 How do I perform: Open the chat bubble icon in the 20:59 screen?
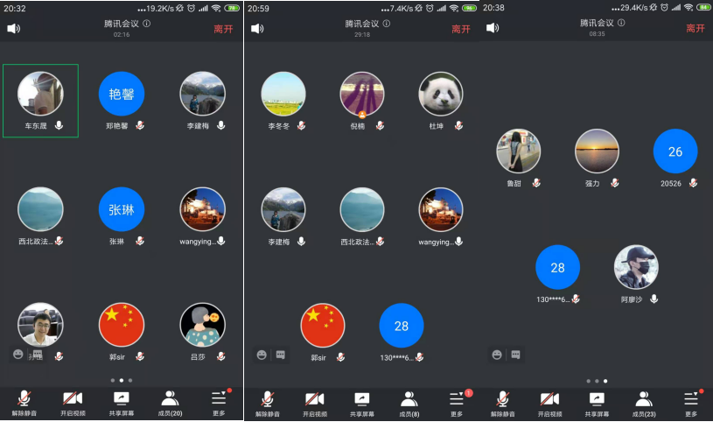pos(281,355)
